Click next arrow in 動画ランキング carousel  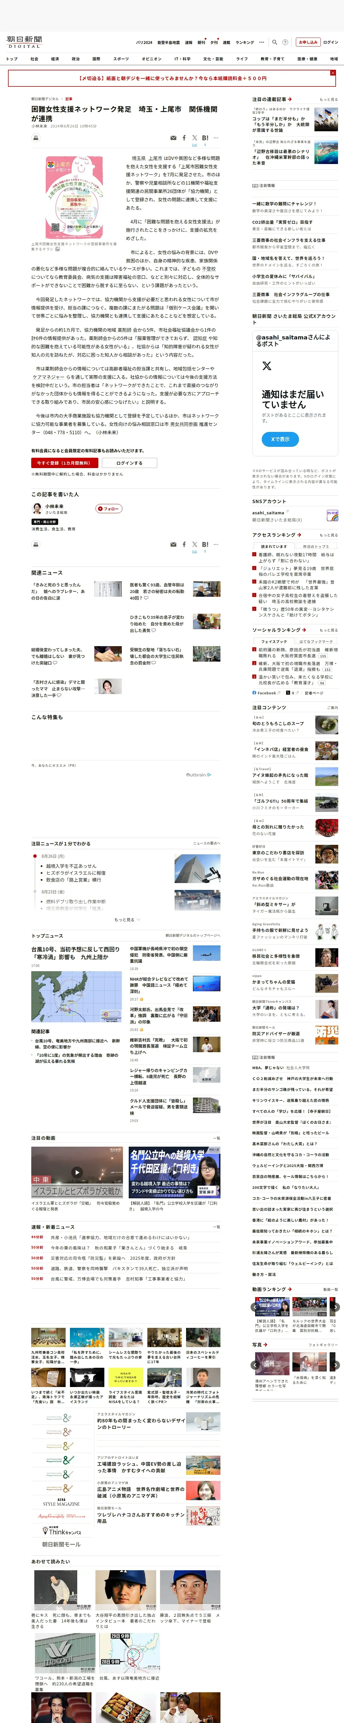click(336, 1306)
